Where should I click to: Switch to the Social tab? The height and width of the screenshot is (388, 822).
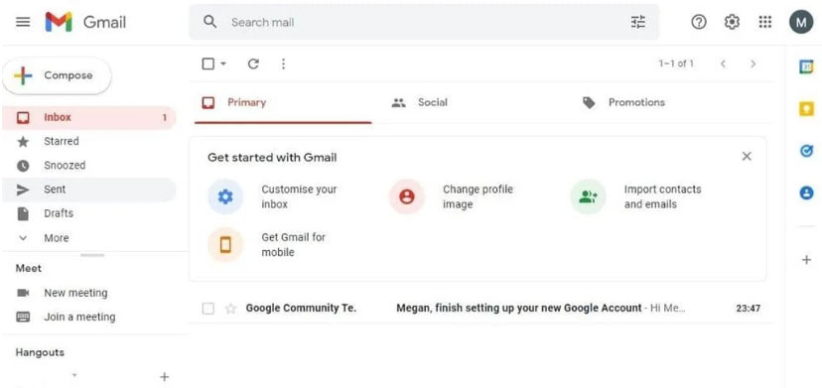(419, 103)
